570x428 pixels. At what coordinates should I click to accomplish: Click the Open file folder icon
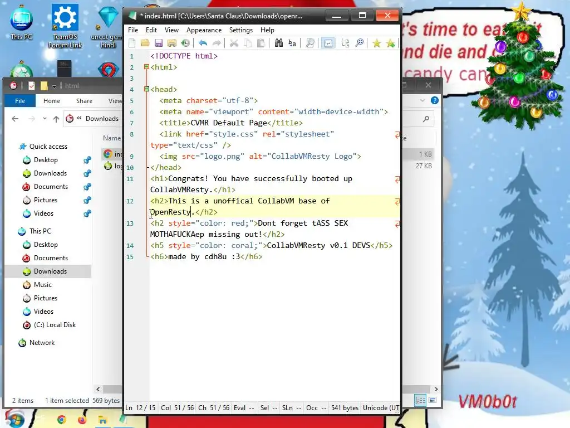(x=145, y=43)
